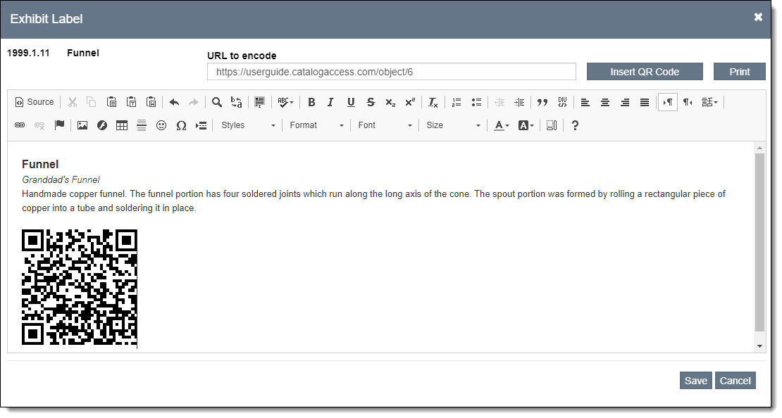782x418 pixels.
Task: Click the editor vertical scrollbar
Action: click(759, 242)
